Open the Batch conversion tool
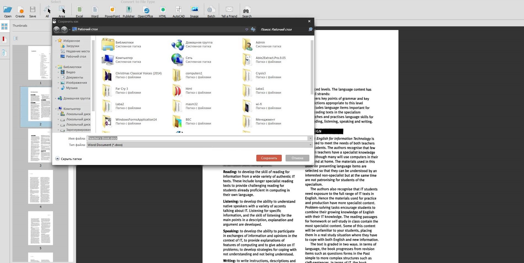 click(211, 12)
